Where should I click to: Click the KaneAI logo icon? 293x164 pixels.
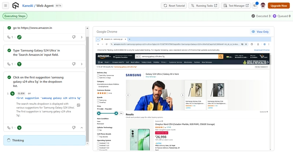[15, 5]
